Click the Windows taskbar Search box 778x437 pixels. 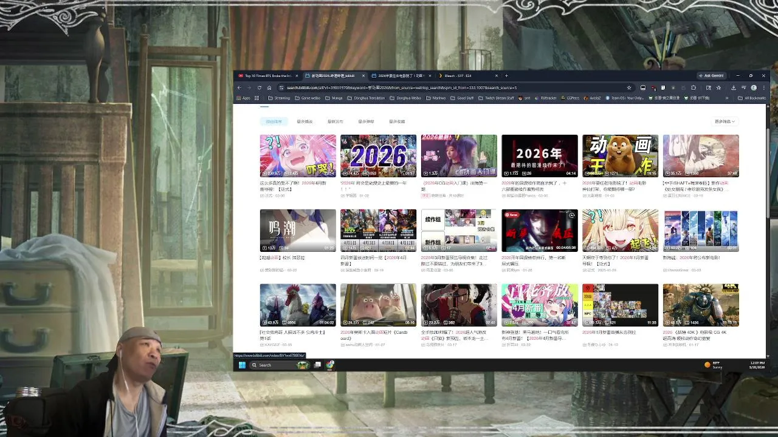[x=280, y=365]
